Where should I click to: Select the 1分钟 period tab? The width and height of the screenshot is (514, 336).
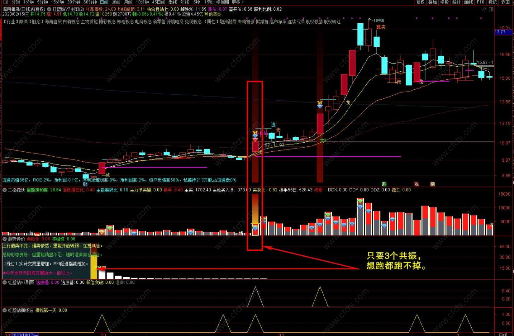tap(29, 2)
